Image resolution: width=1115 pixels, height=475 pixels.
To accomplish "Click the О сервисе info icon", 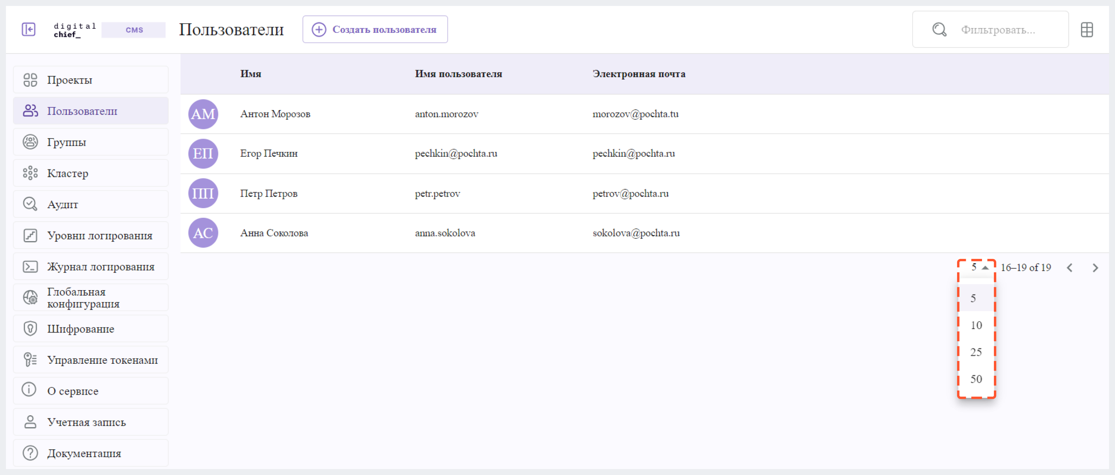I will [x=29, y=389].
